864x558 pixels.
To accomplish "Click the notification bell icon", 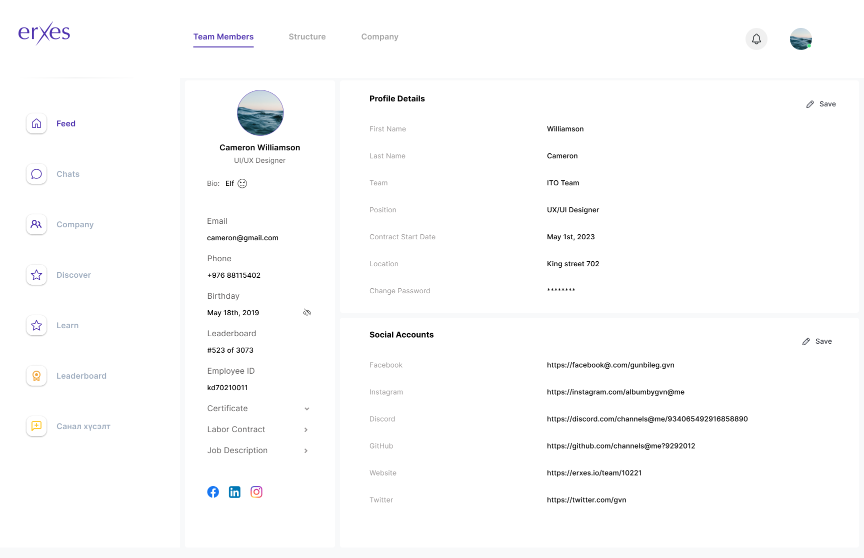I will pyautogui.click(x=756, y=39).
